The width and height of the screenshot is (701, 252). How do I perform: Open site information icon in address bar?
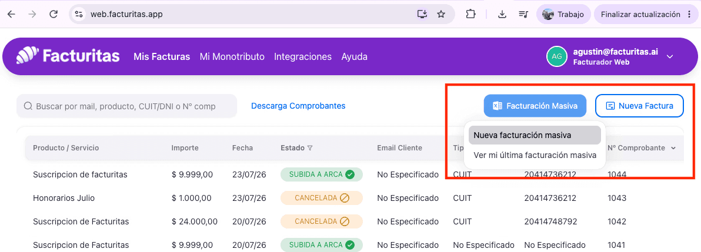pyautogui.click(x=79, y=14)
